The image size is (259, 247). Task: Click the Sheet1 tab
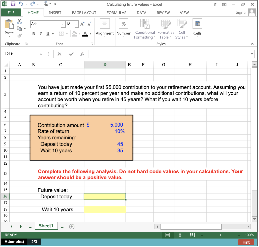click(x=46, y=226)
